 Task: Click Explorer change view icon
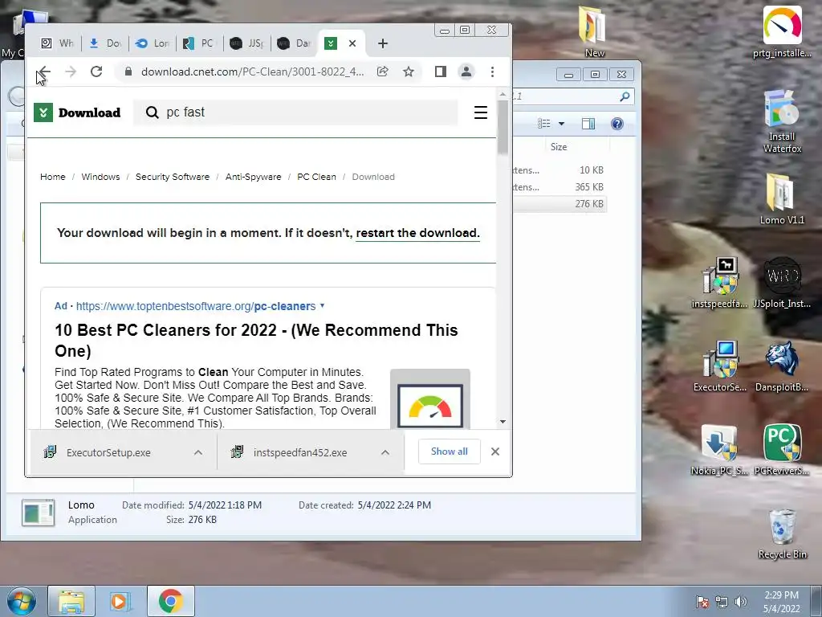coord(544,124)
